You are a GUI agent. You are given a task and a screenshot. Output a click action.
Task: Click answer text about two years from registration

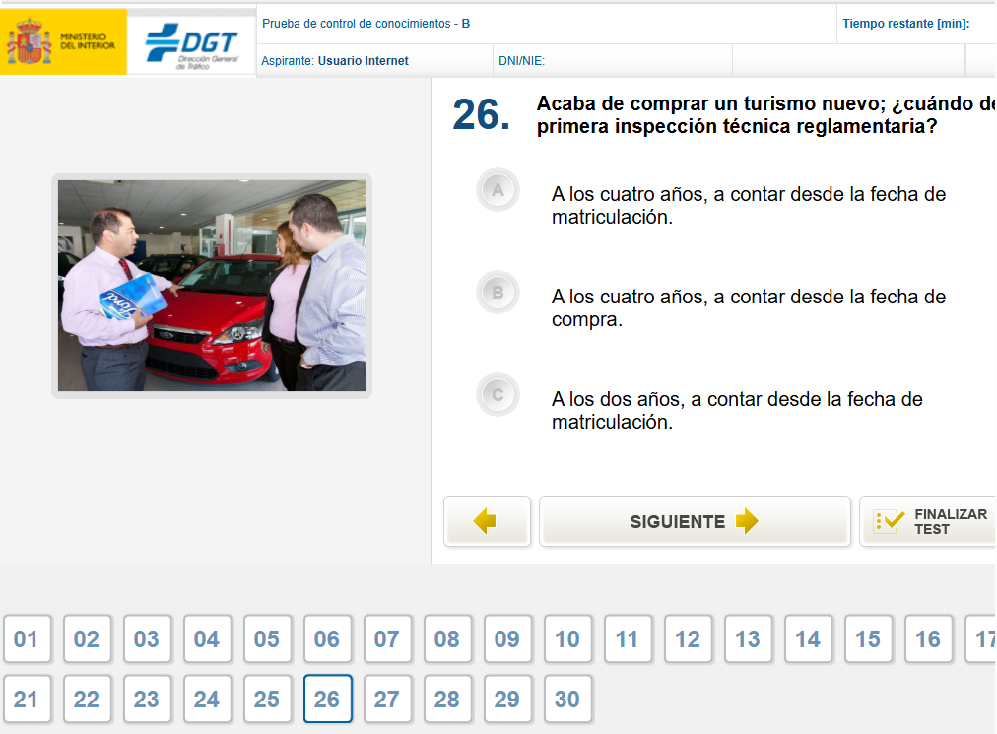pyautogui.click(x=736, y=411)
